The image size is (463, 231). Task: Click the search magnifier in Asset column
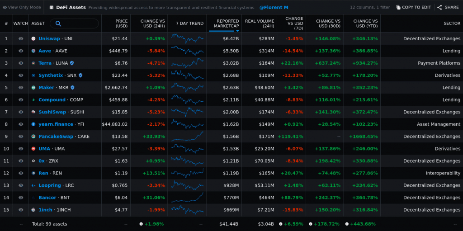pyautogui.click(x=59, y=24)
